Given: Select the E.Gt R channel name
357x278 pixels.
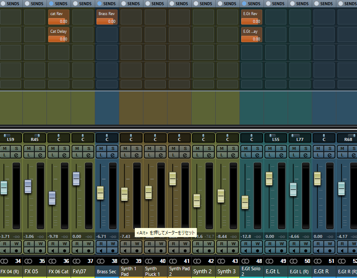Looking at the screenshot, I should [x=324, y=272].
